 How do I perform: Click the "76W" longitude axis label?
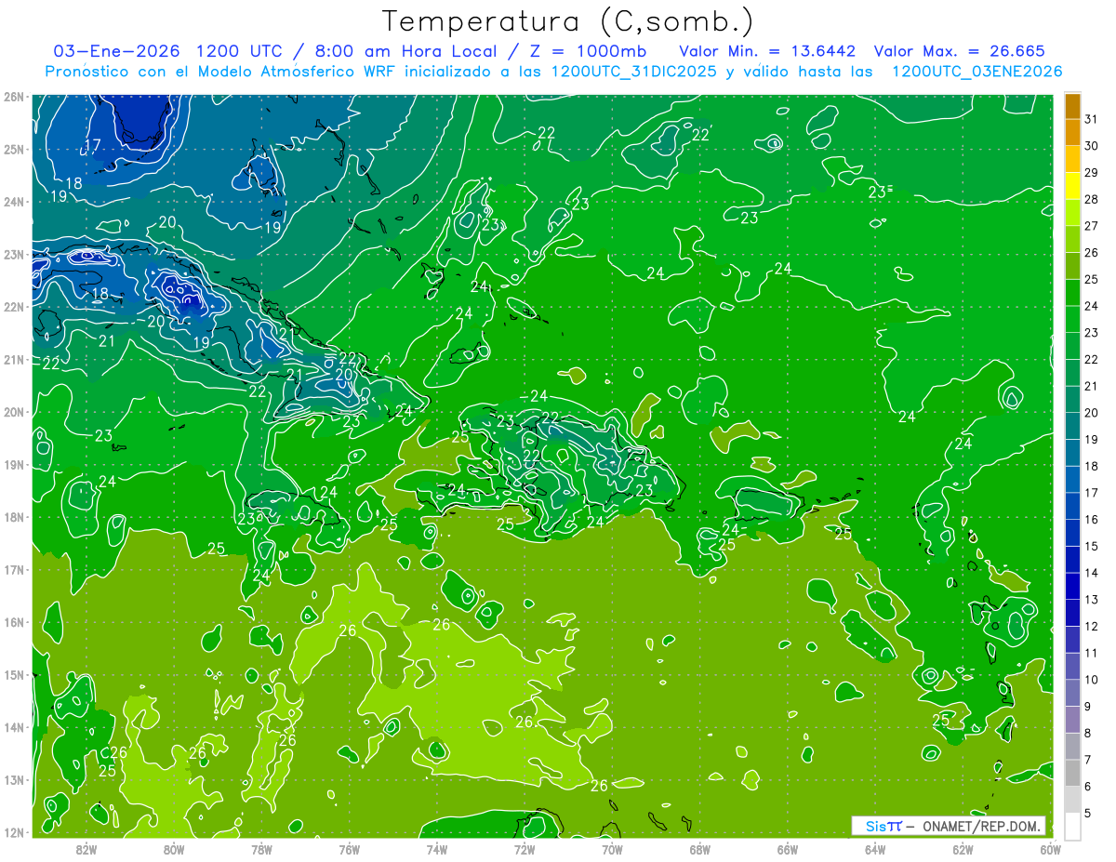(x=350, y=849)
